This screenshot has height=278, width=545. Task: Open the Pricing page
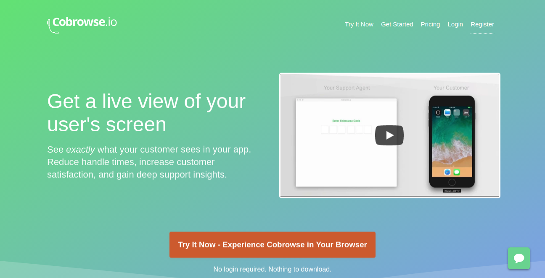430,24
